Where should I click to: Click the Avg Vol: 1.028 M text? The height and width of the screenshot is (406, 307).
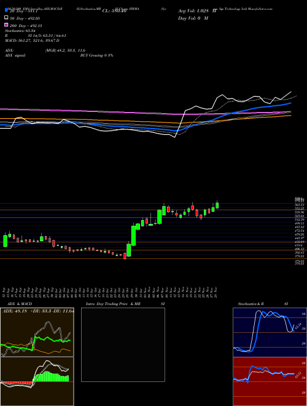pos(197,11)
